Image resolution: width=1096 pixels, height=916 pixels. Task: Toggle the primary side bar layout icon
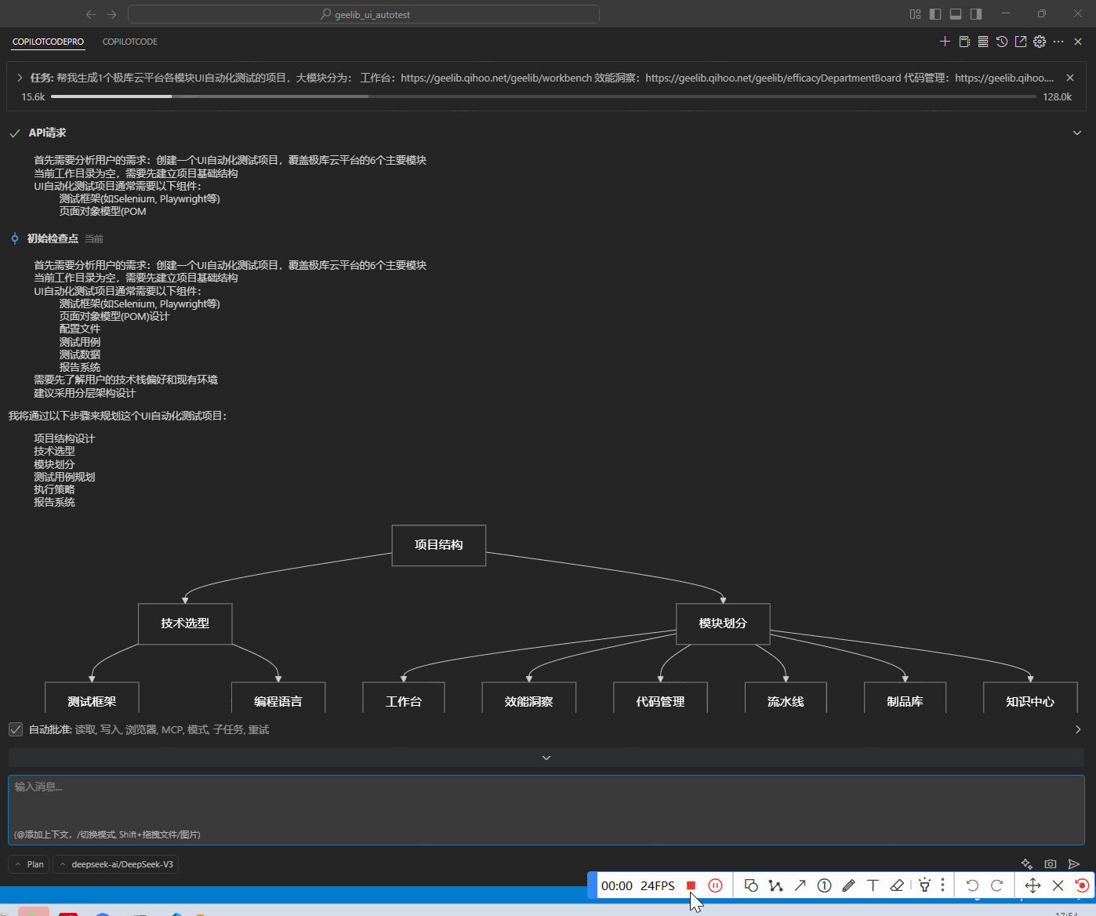pos(935,14)
